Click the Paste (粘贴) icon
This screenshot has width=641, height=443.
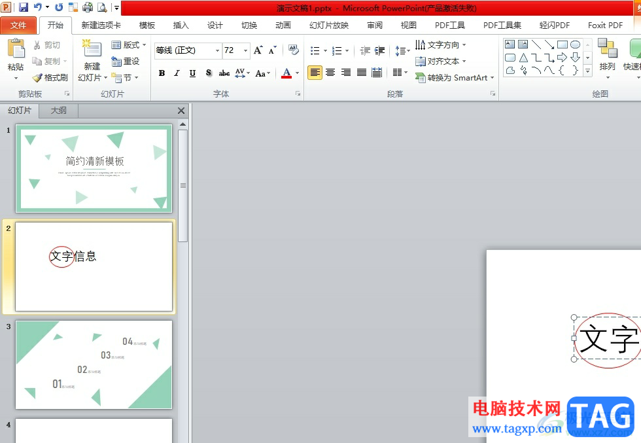(x=16, y=49)
